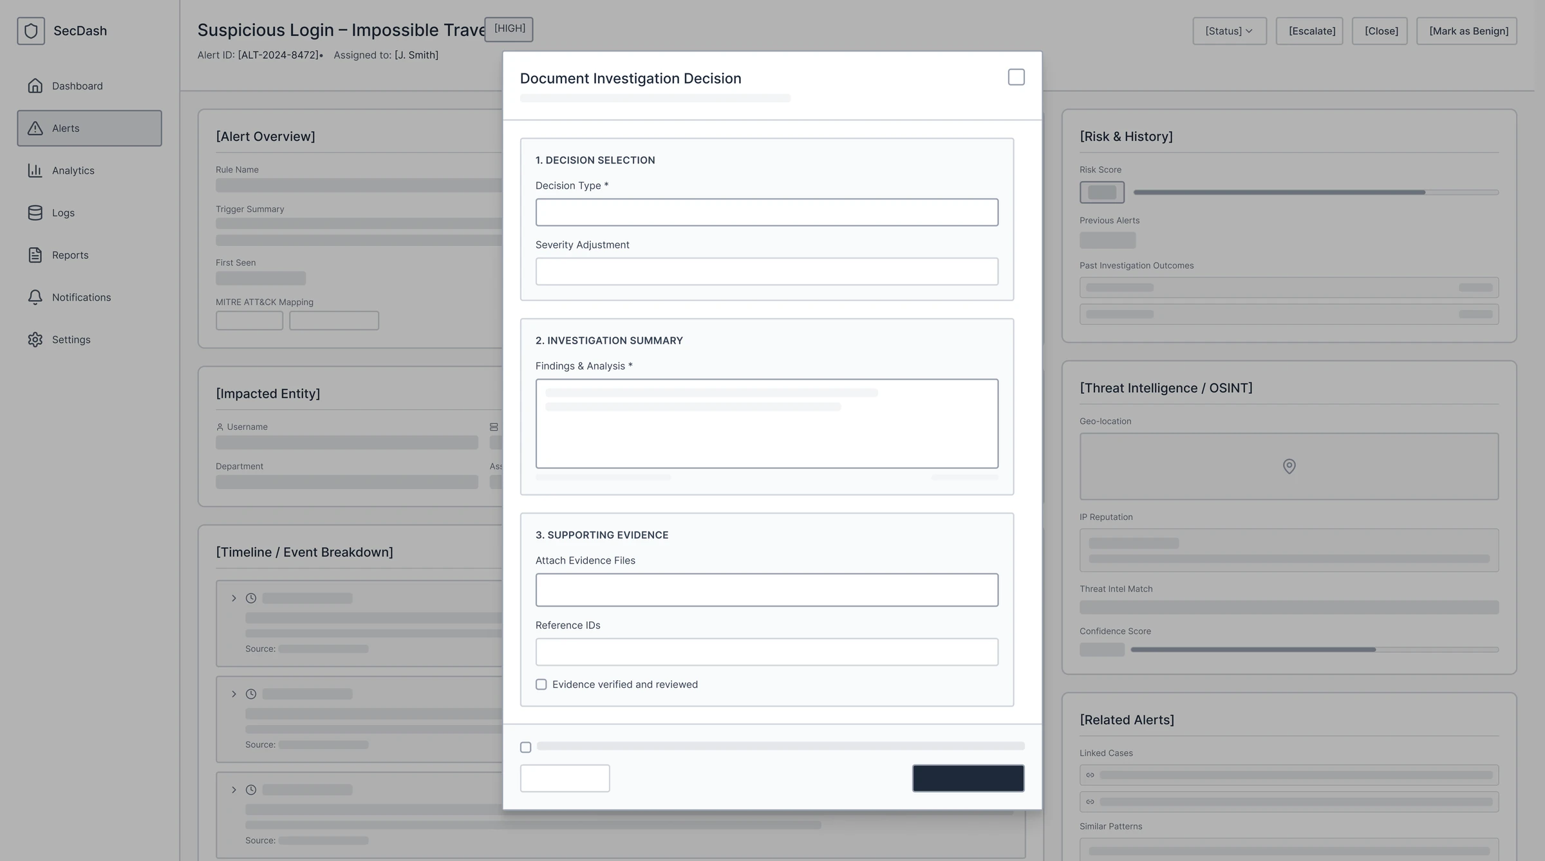1545x861 pixels.
Task: Click the white cancel button in dialog footer
Action: pyautogui.click(x=565, y=778)
